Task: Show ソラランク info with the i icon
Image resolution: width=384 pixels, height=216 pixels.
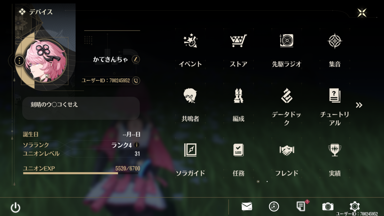Action: coord(137,145)
